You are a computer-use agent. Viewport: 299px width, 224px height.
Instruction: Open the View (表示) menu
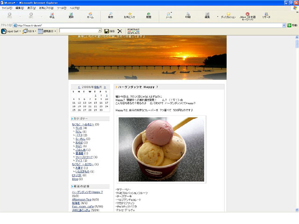(31, 8)
